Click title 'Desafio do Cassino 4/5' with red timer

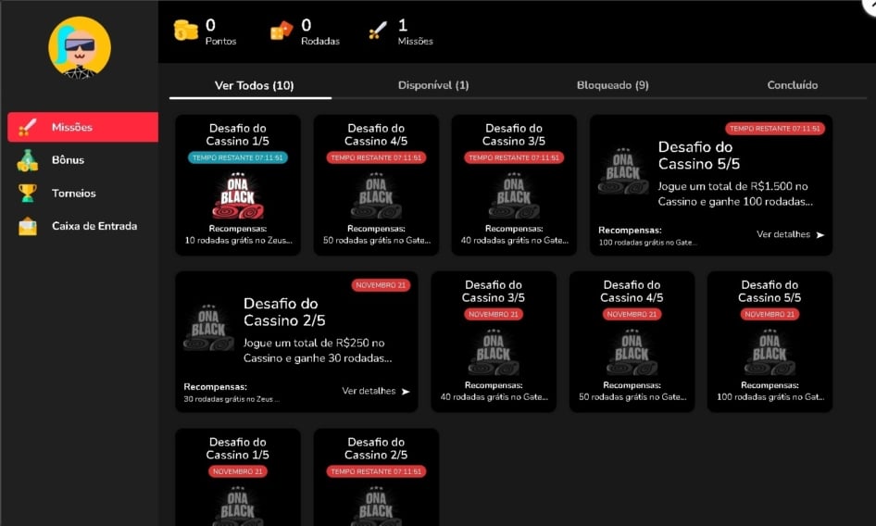click(376, 134)
